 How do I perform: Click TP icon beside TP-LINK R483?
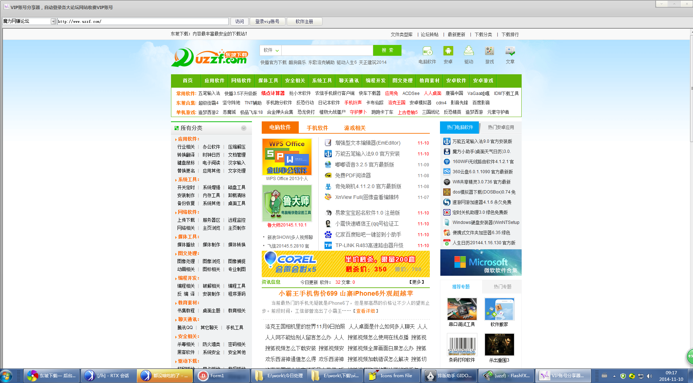pyautogui.click(x=328, y=245)
